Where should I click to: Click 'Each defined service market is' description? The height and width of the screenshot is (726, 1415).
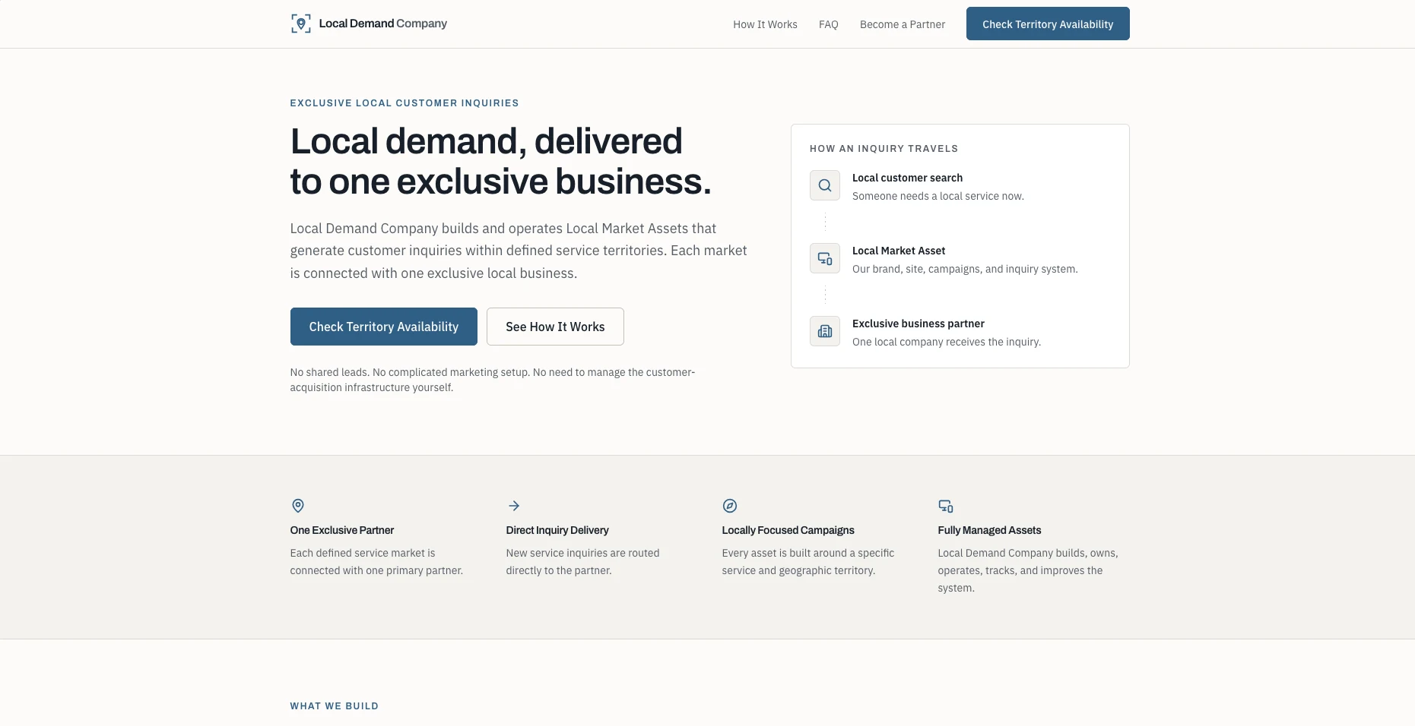[376, 562]
